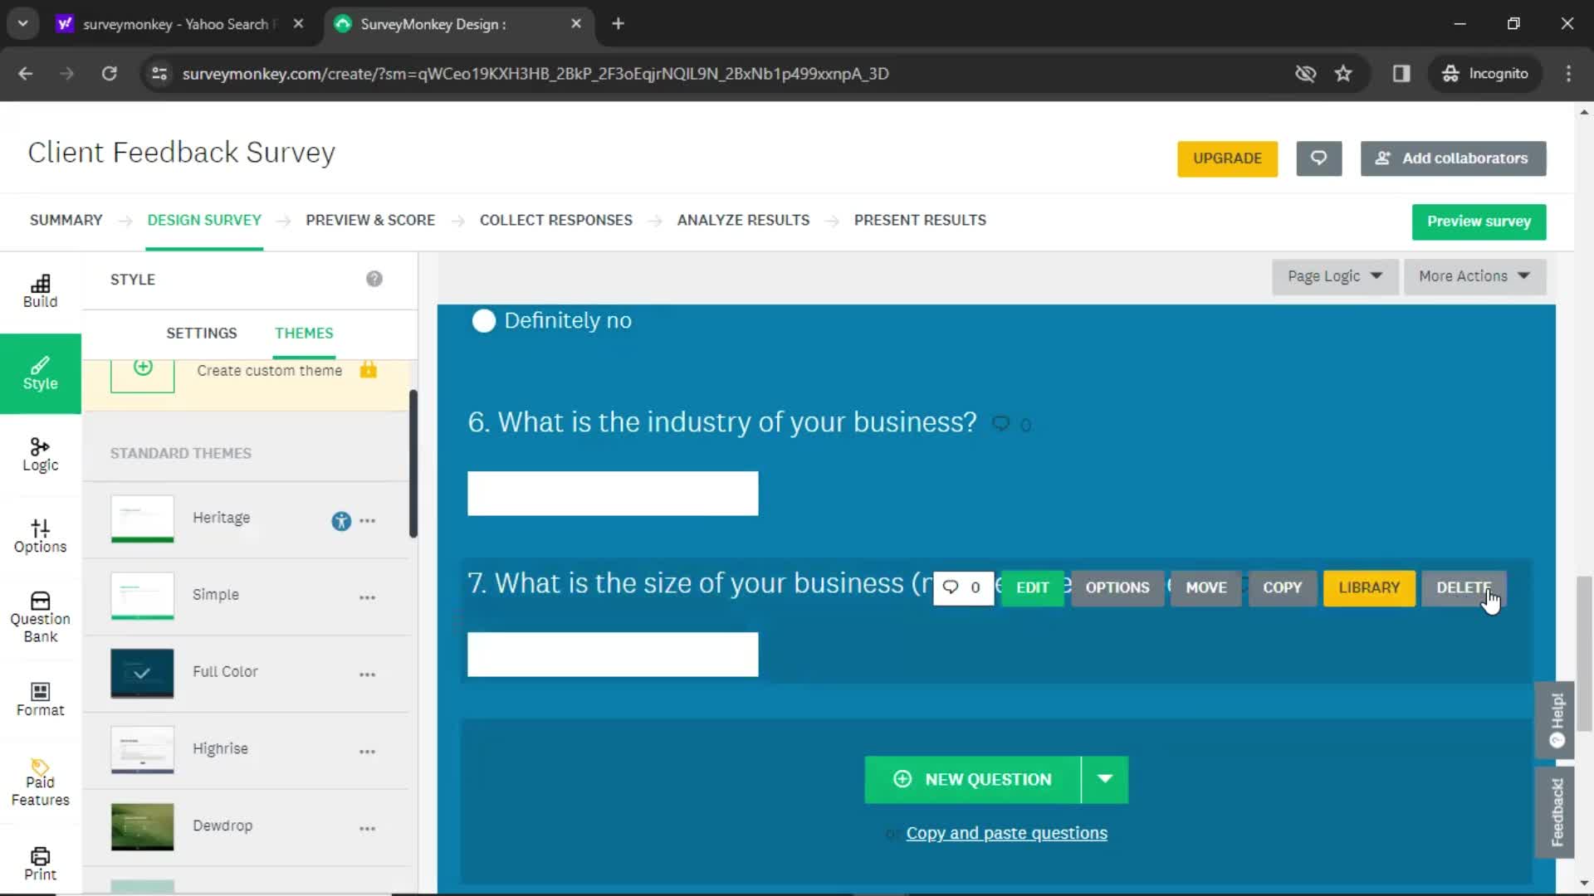Switch to THEMES tab in Style panel
This screenshot has height=896, width=1594.
coord(303,333)
